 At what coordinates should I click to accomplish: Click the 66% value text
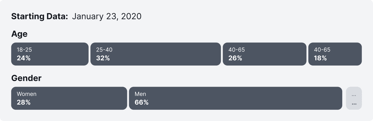pos(141,103)
